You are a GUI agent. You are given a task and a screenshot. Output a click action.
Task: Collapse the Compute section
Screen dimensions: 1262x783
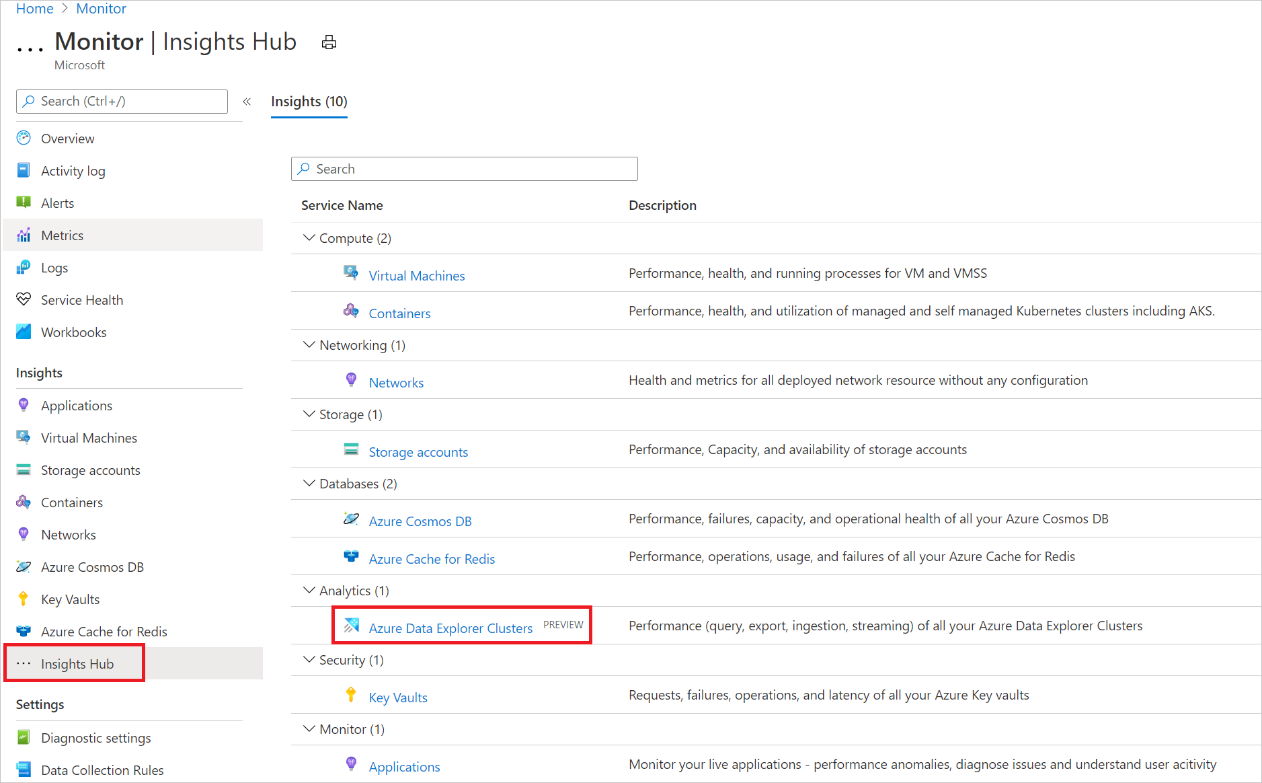pyautogui.click(x=309, y=237)
